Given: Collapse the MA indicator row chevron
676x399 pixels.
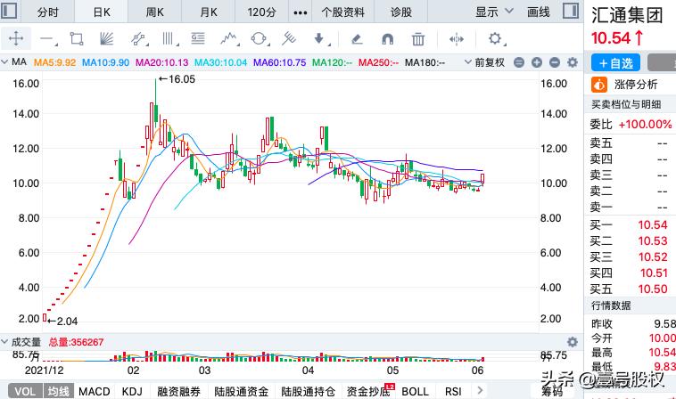Looking at the screenshot, I should click(x=6, y=62).
